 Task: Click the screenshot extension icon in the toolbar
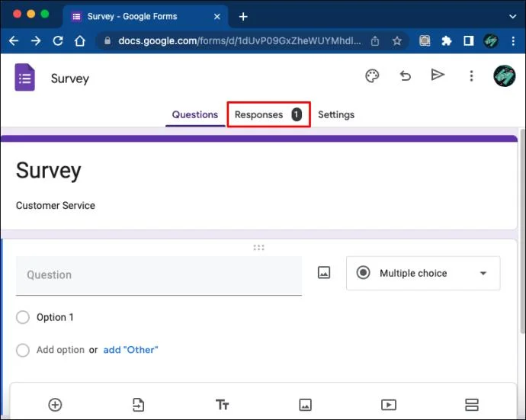coord(425,41)
